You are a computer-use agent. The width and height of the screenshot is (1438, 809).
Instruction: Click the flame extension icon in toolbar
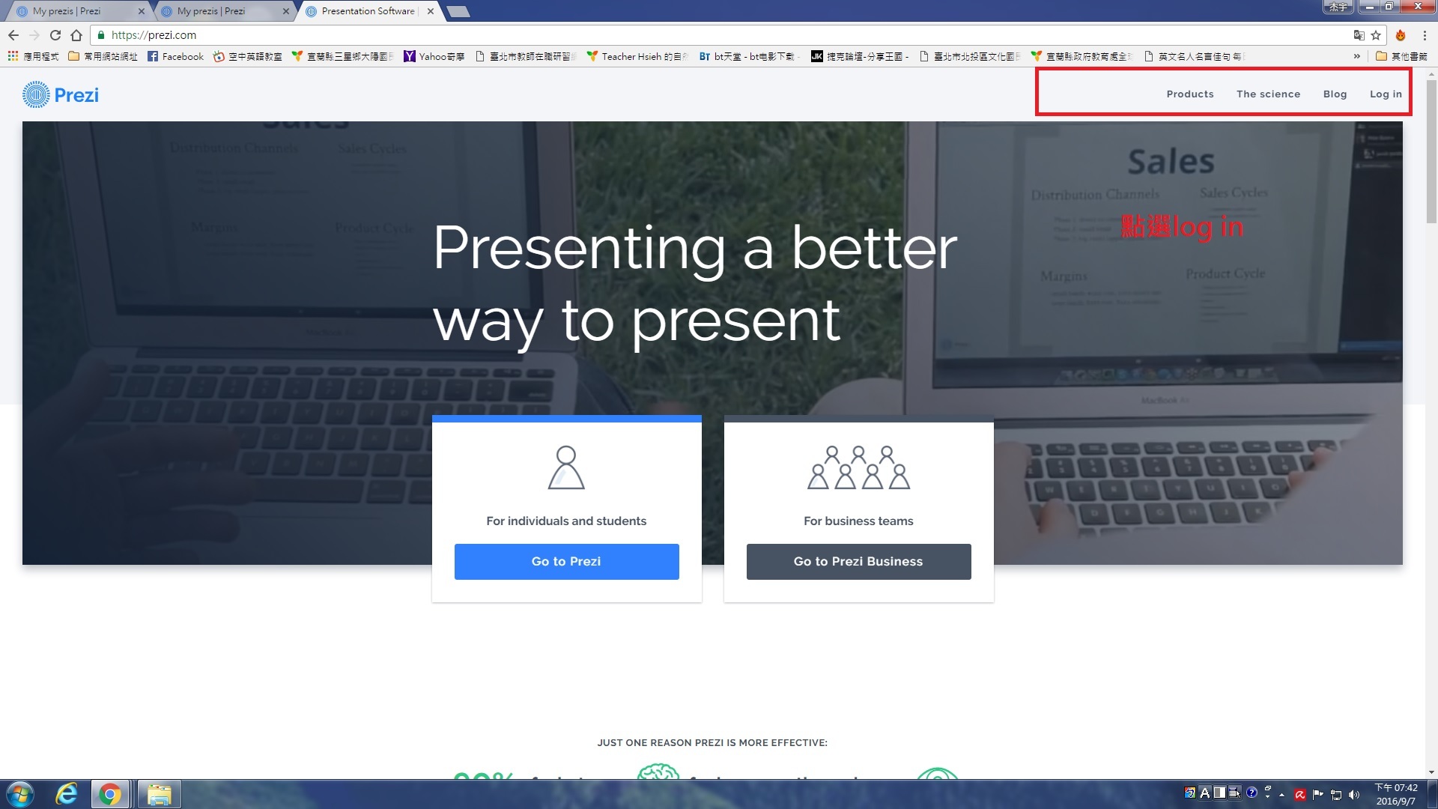(x=1401, y=35)
